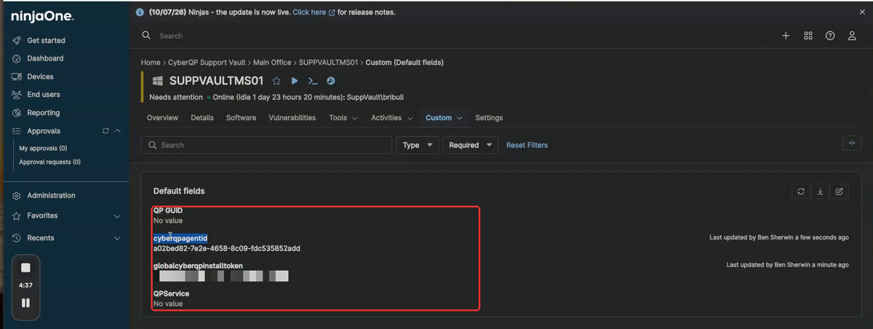
Task: Click the highlighted cyberqpagentid label
Action: coord(180,238)
